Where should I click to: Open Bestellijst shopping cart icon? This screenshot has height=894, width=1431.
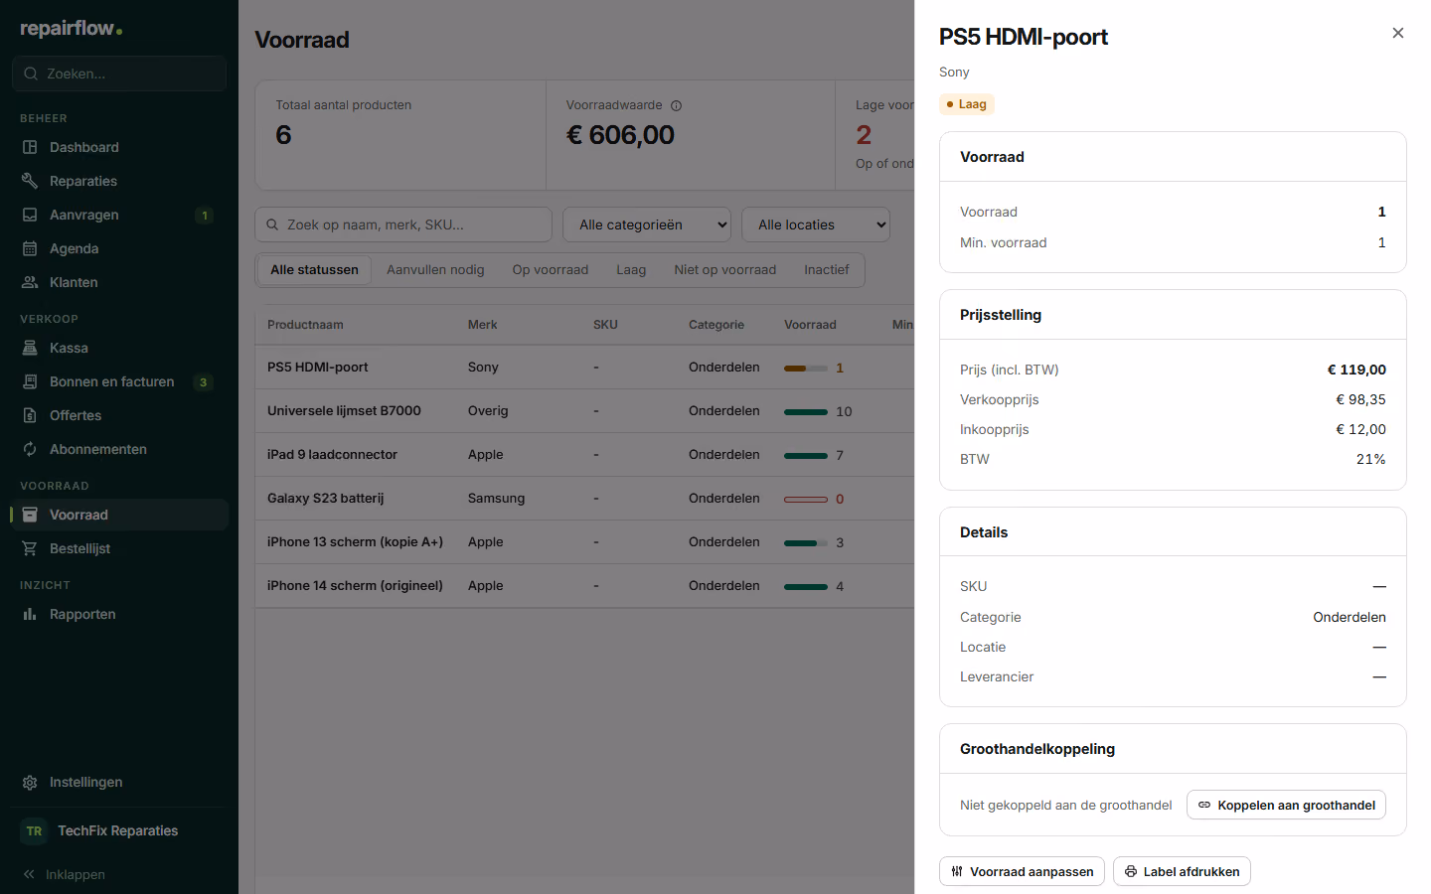pyautogui.click(x=30, y=548)
